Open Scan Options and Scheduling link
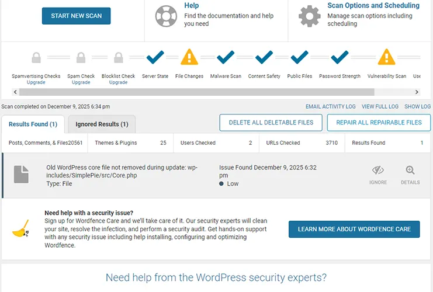433x292 pixels. point(373,5)
